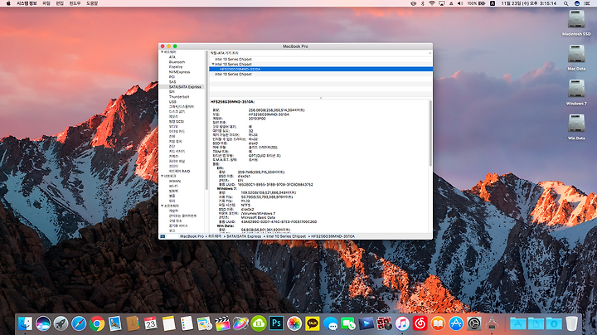Collapse expanded Intel 10 Series Chipset row
597x335 pixels.
point(213,64)
